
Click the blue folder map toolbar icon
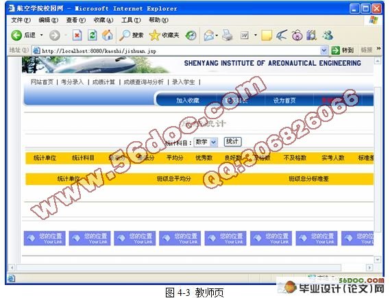(312, 36)
